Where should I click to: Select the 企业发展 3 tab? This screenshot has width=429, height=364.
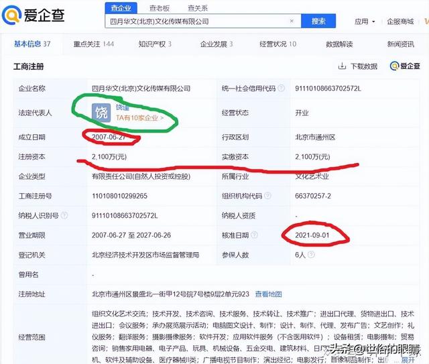[x=217, y=44]
